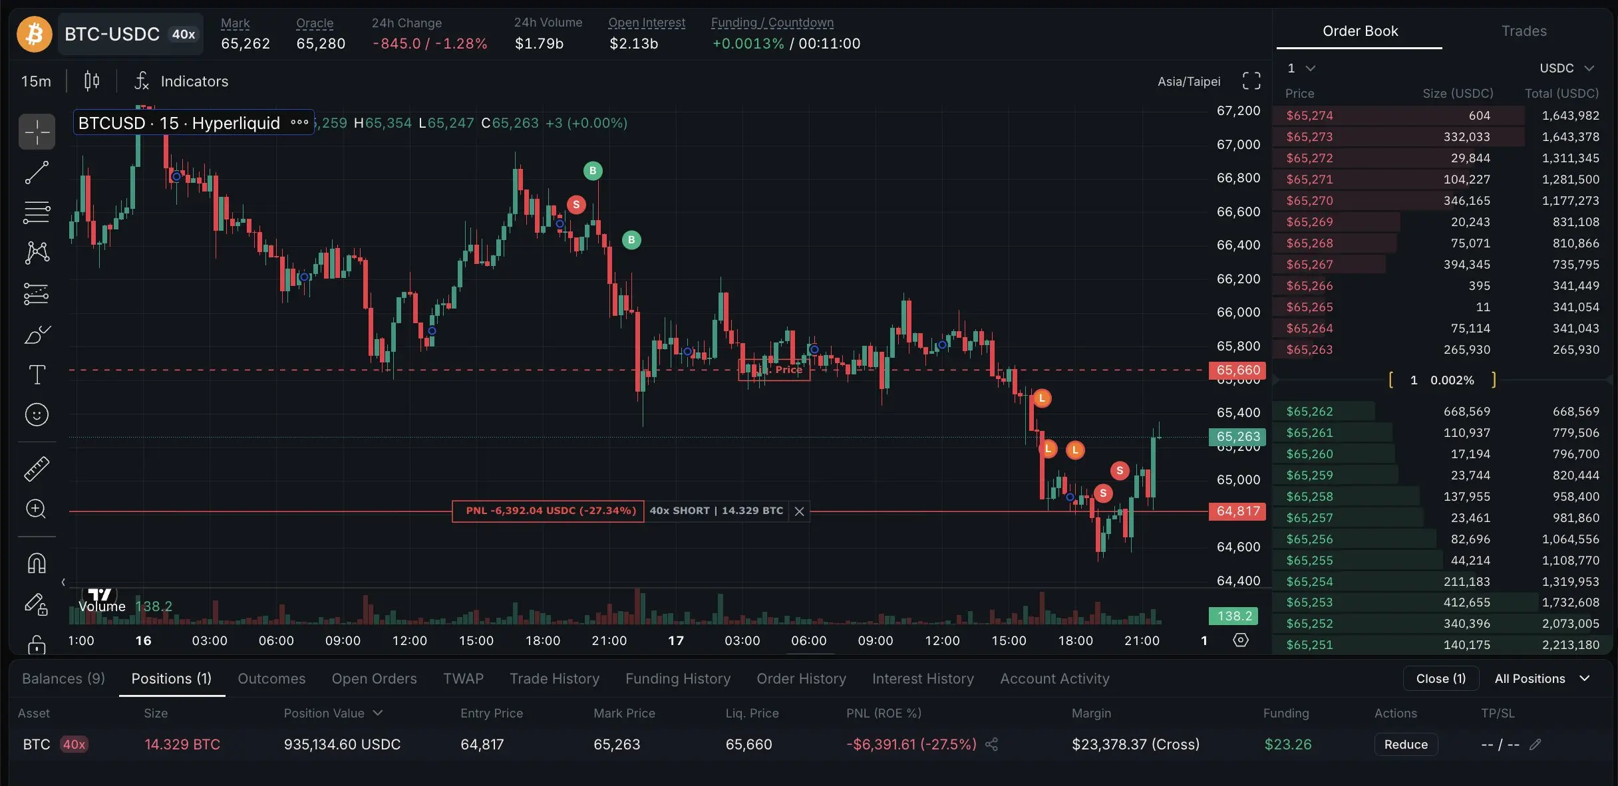Screen dimensions: 1618x786
Task: Switch to the Trades tab
Action: tap(1524, 31)
